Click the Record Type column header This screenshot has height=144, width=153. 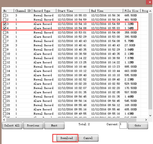(x=44, y=11)
